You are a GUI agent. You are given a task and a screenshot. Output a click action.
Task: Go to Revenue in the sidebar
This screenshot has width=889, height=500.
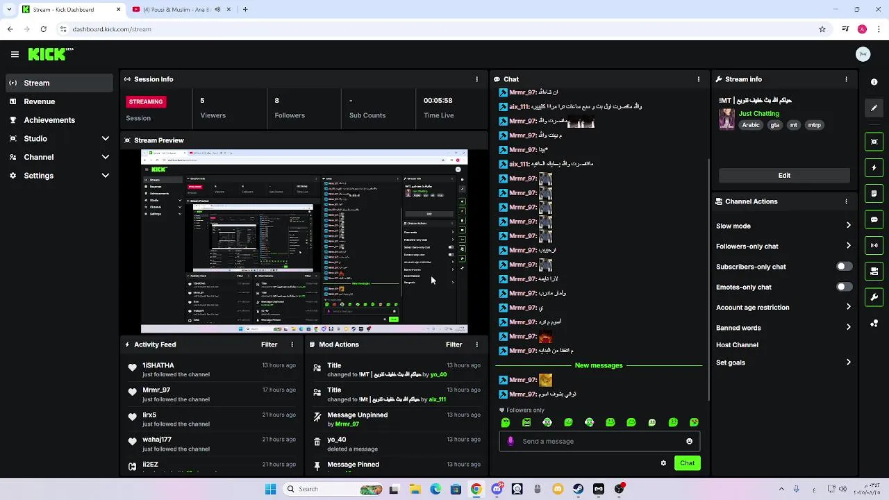[58, 101]
